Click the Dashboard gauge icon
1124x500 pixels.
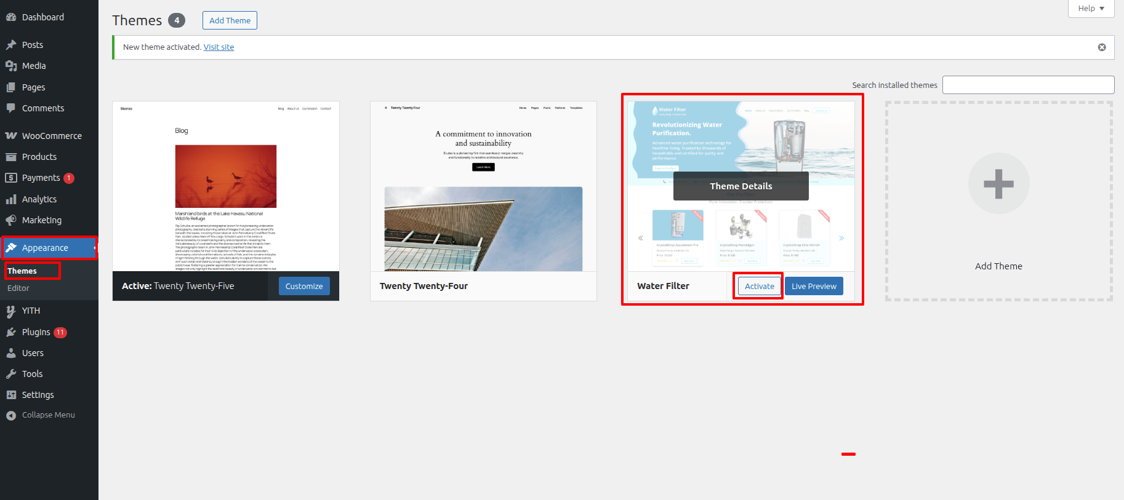click(11, 17)
